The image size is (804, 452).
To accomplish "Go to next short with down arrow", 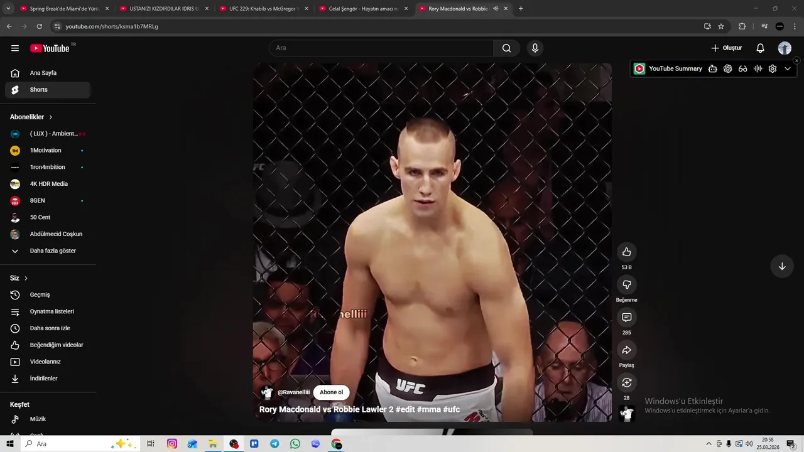I will pos(782,266).
